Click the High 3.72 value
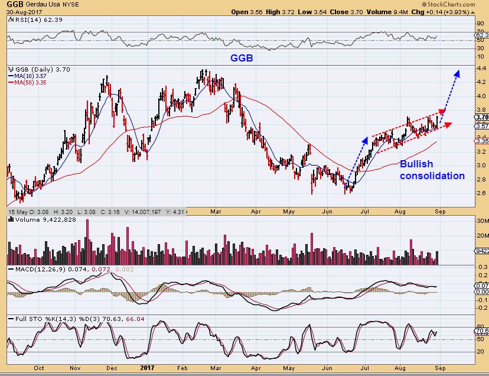The height and width of the screenshot is (376, 489). [281, 12]
